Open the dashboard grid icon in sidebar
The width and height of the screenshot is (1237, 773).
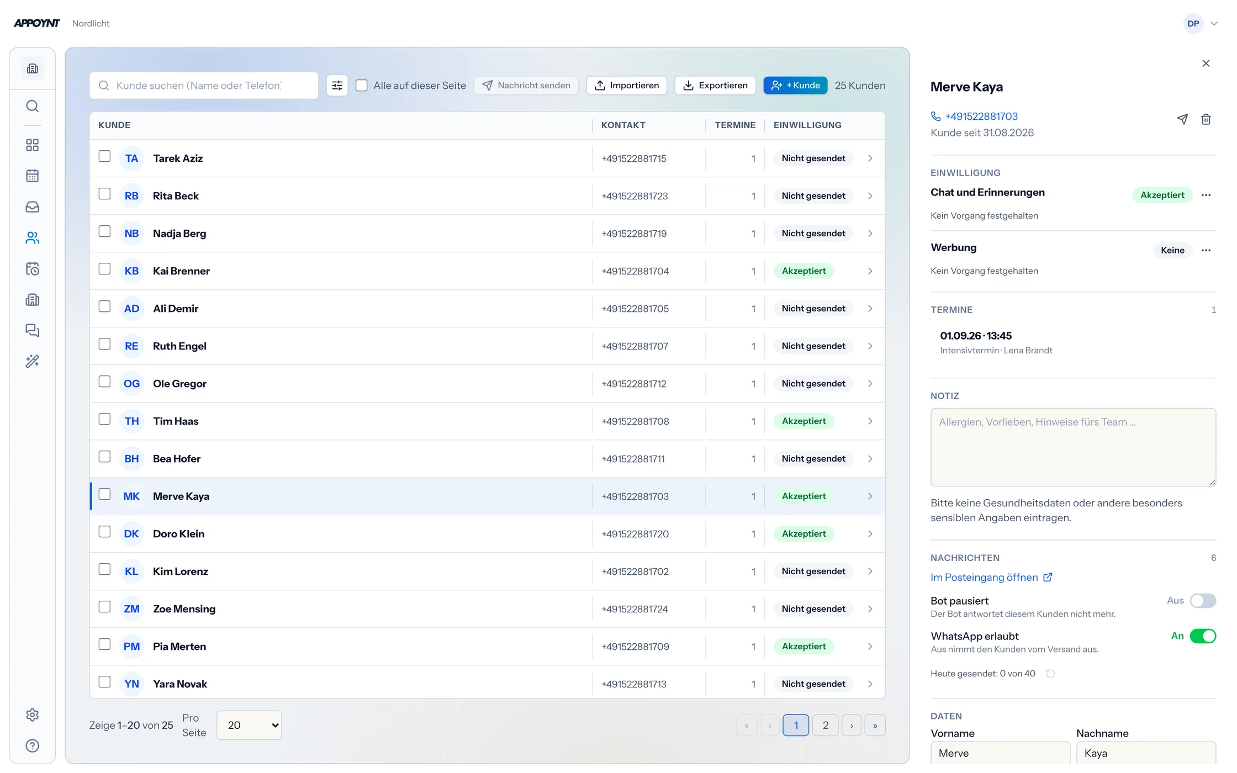point(33,145)
